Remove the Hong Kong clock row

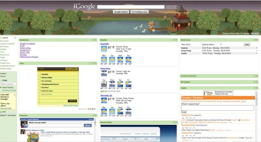pos(257,51)
